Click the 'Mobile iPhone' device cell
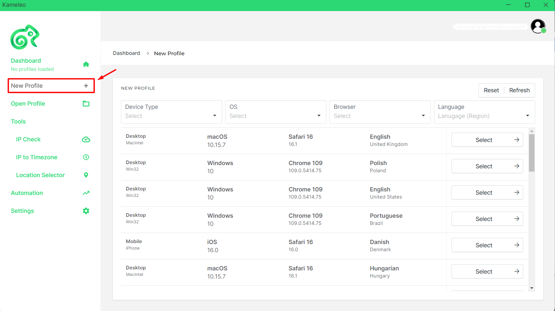Viewport: 555px width, 311px height. (x=134, y=245)
